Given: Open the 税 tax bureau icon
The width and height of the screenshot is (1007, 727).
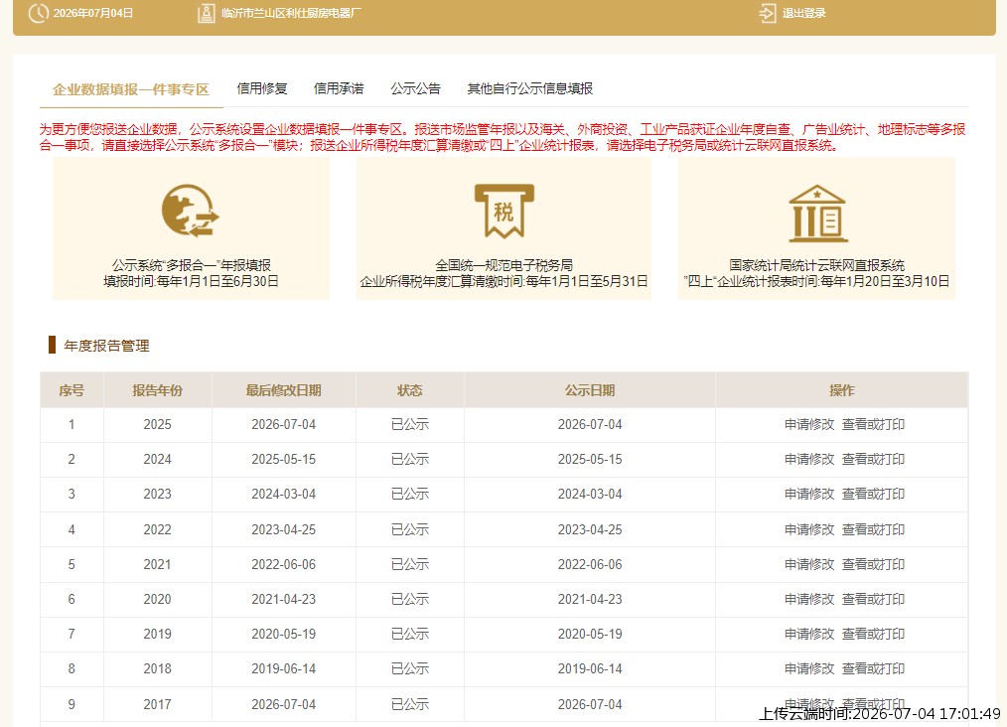Looking at the screenshot, I should click(504, 212).
